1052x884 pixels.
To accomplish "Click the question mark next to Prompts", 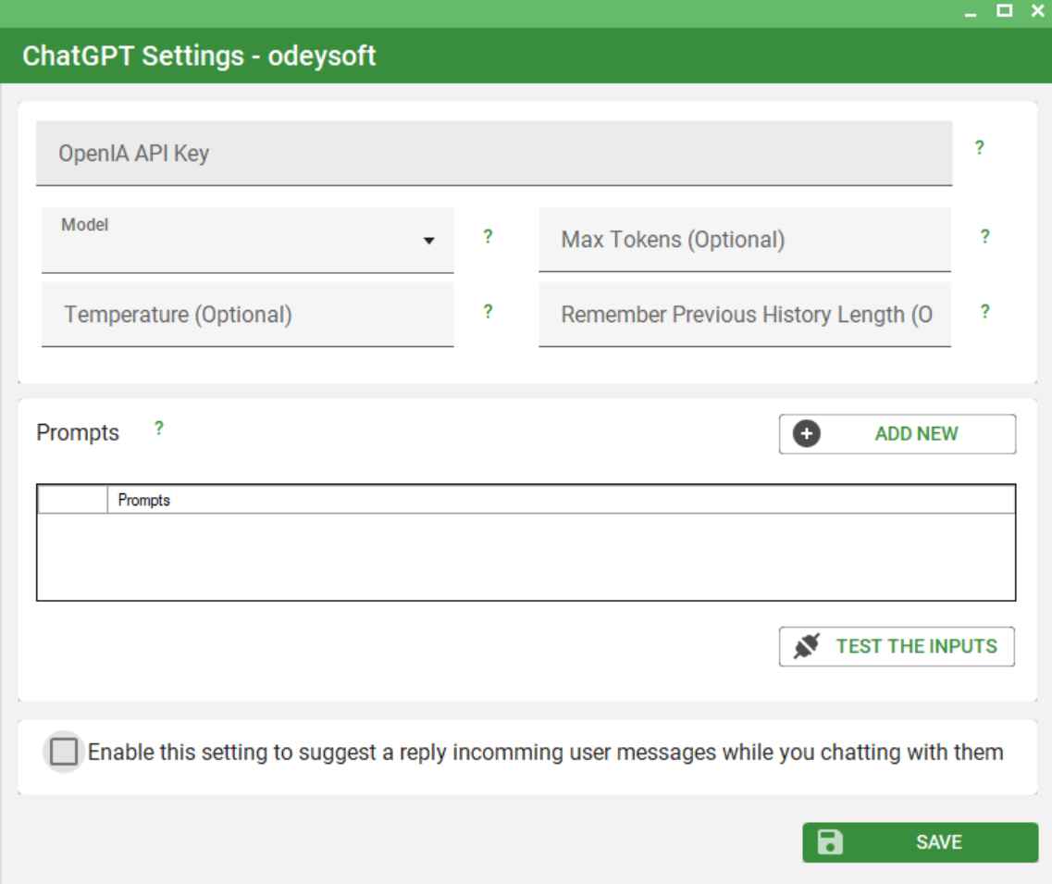I will (x=159, y=428).
